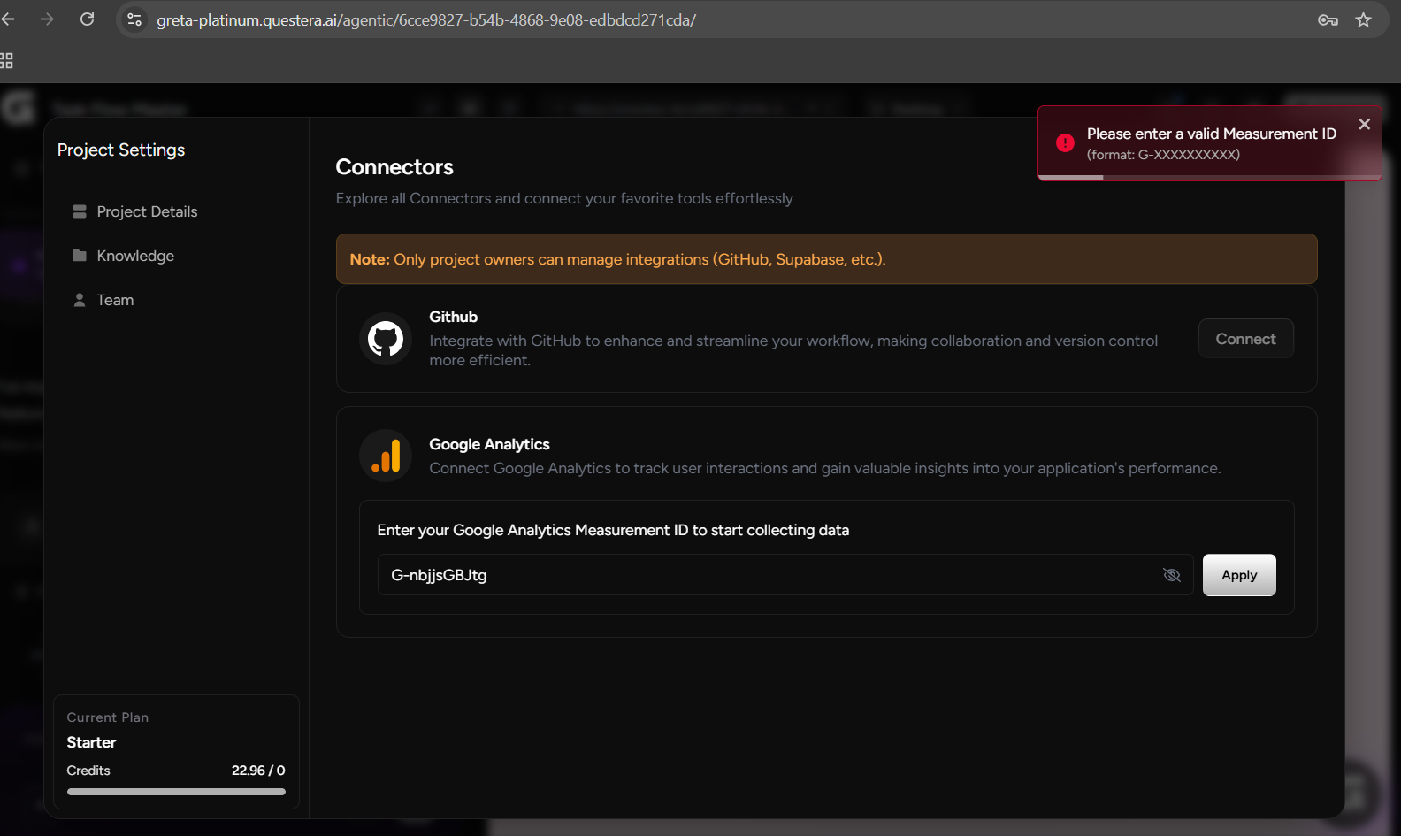Open saved password key icon
Screen dimensions: 1401x836
point(1328,19)
